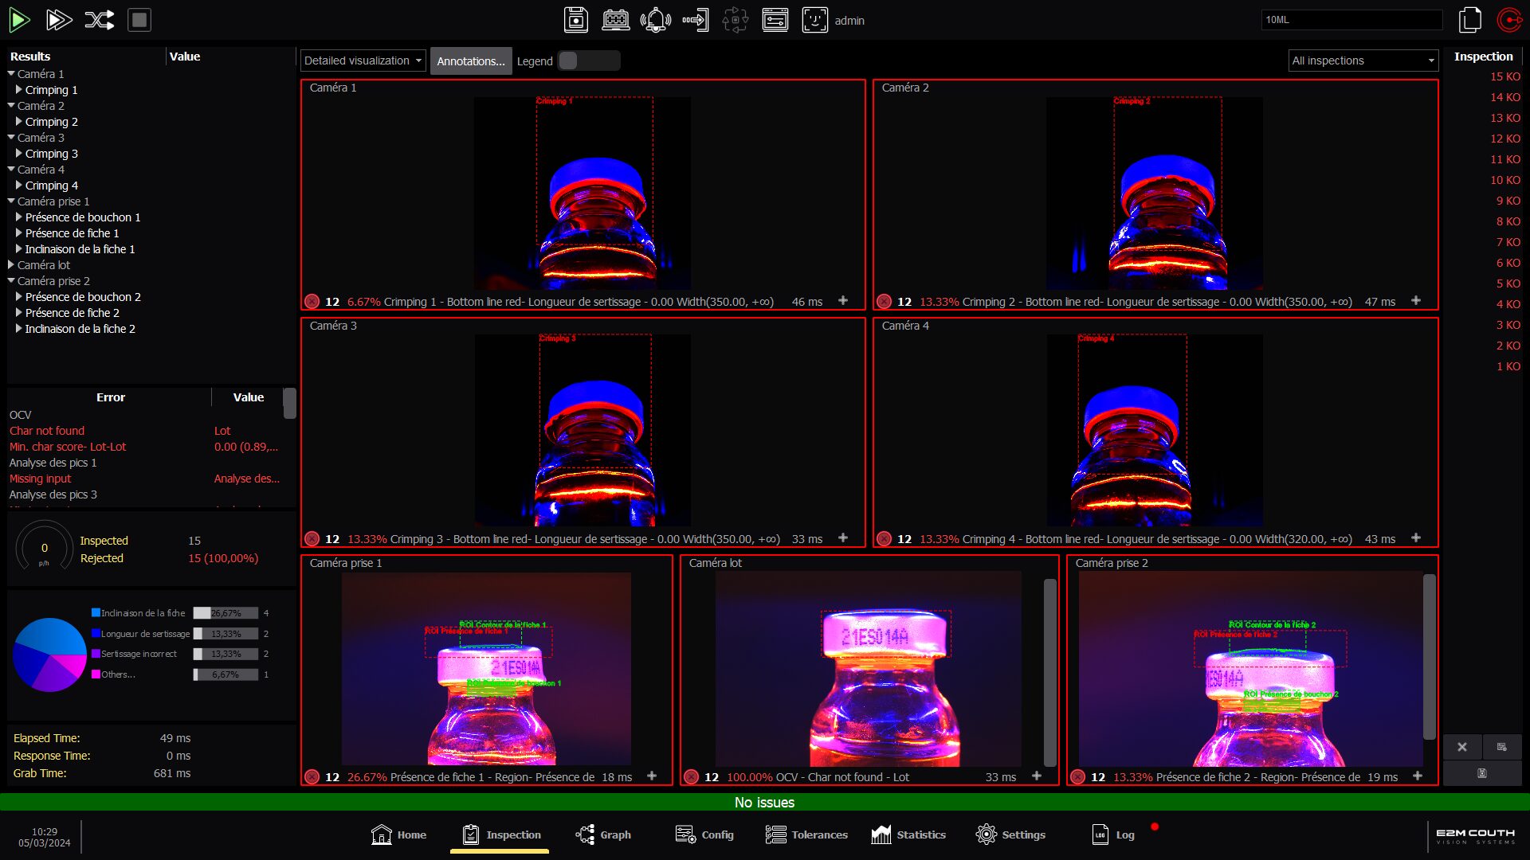Expand the Crimping 1 tree item
This screenshot has width=1530, height=860.
coord(19,90)
